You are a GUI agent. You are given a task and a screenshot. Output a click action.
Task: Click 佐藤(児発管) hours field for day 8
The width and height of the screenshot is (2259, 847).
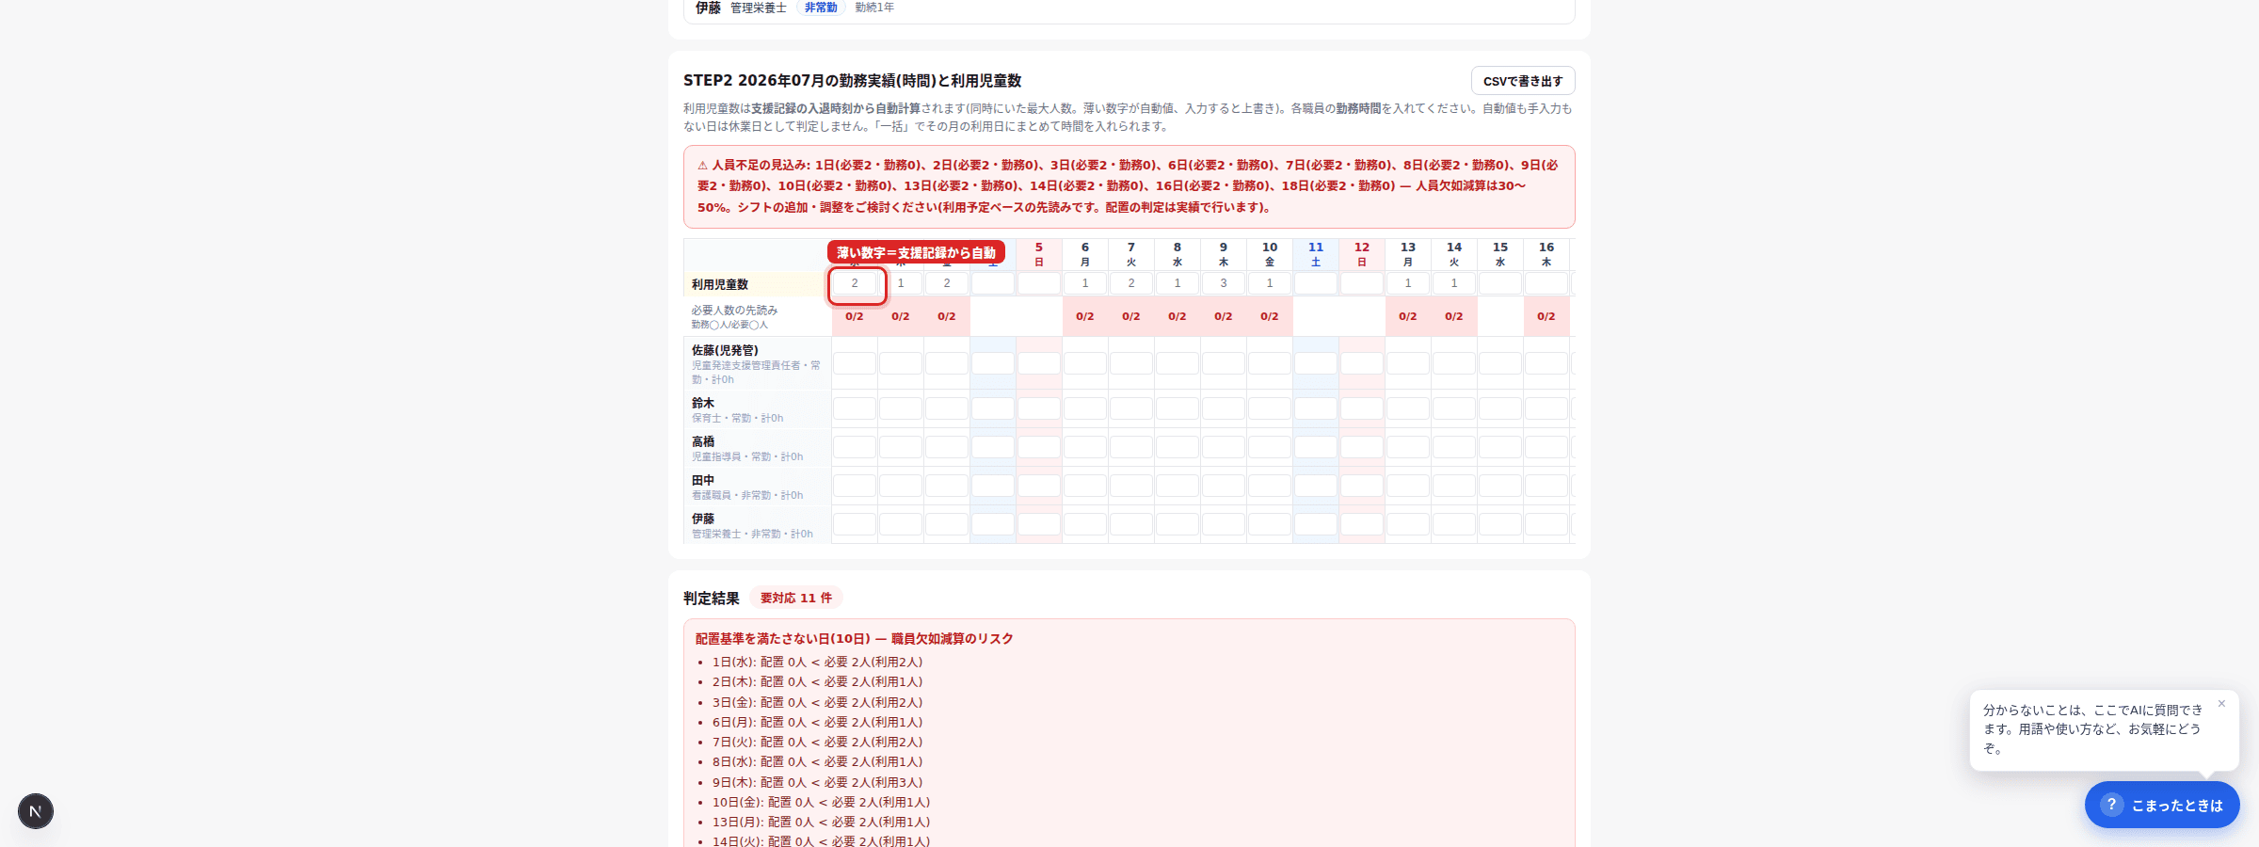(x=1178, y=363)
